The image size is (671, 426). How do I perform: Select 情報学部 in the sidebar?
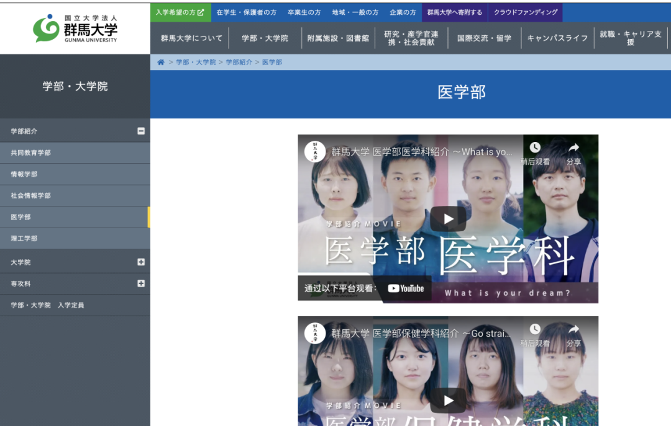tap(75, 174)
